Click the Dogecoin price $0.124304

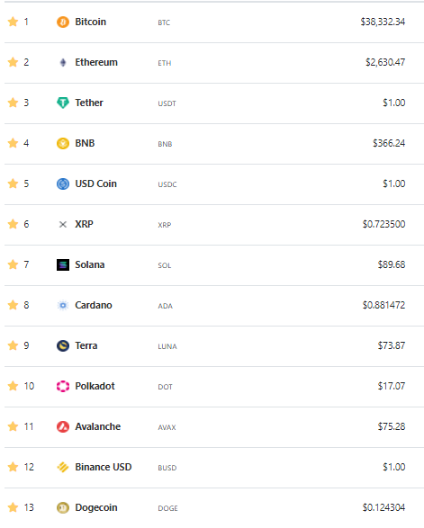point(383,507)
